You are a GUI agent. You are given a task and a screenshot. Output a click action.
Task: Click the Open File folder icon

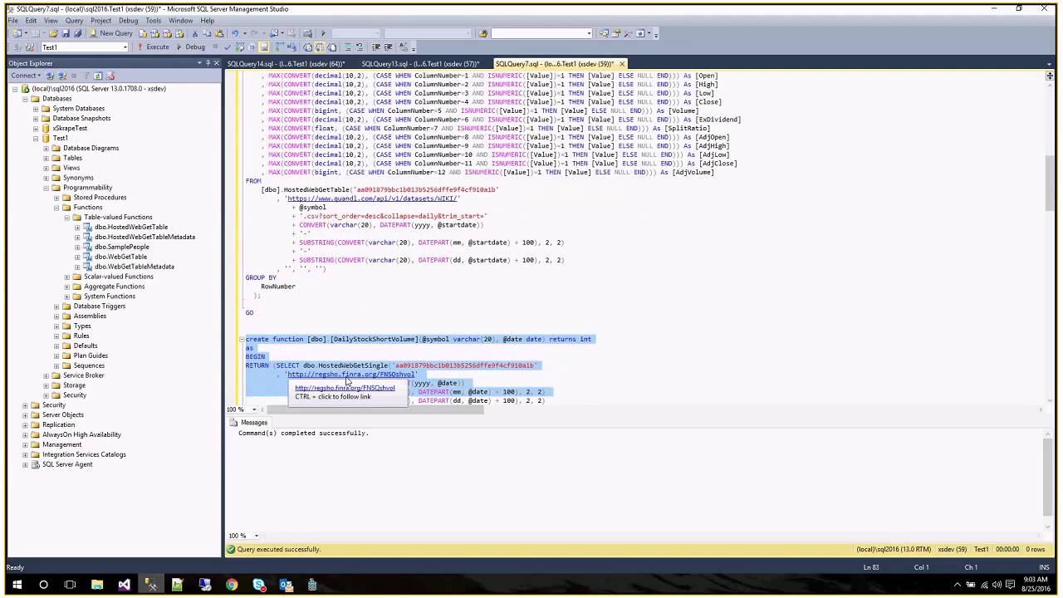point(53,33)
